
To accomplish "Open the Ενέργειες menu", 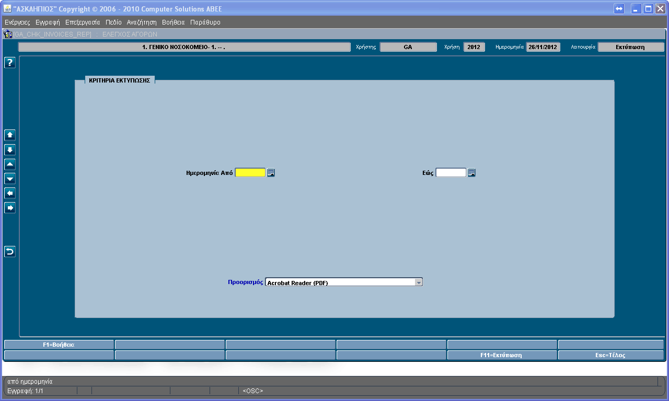I will coord(17,22).
